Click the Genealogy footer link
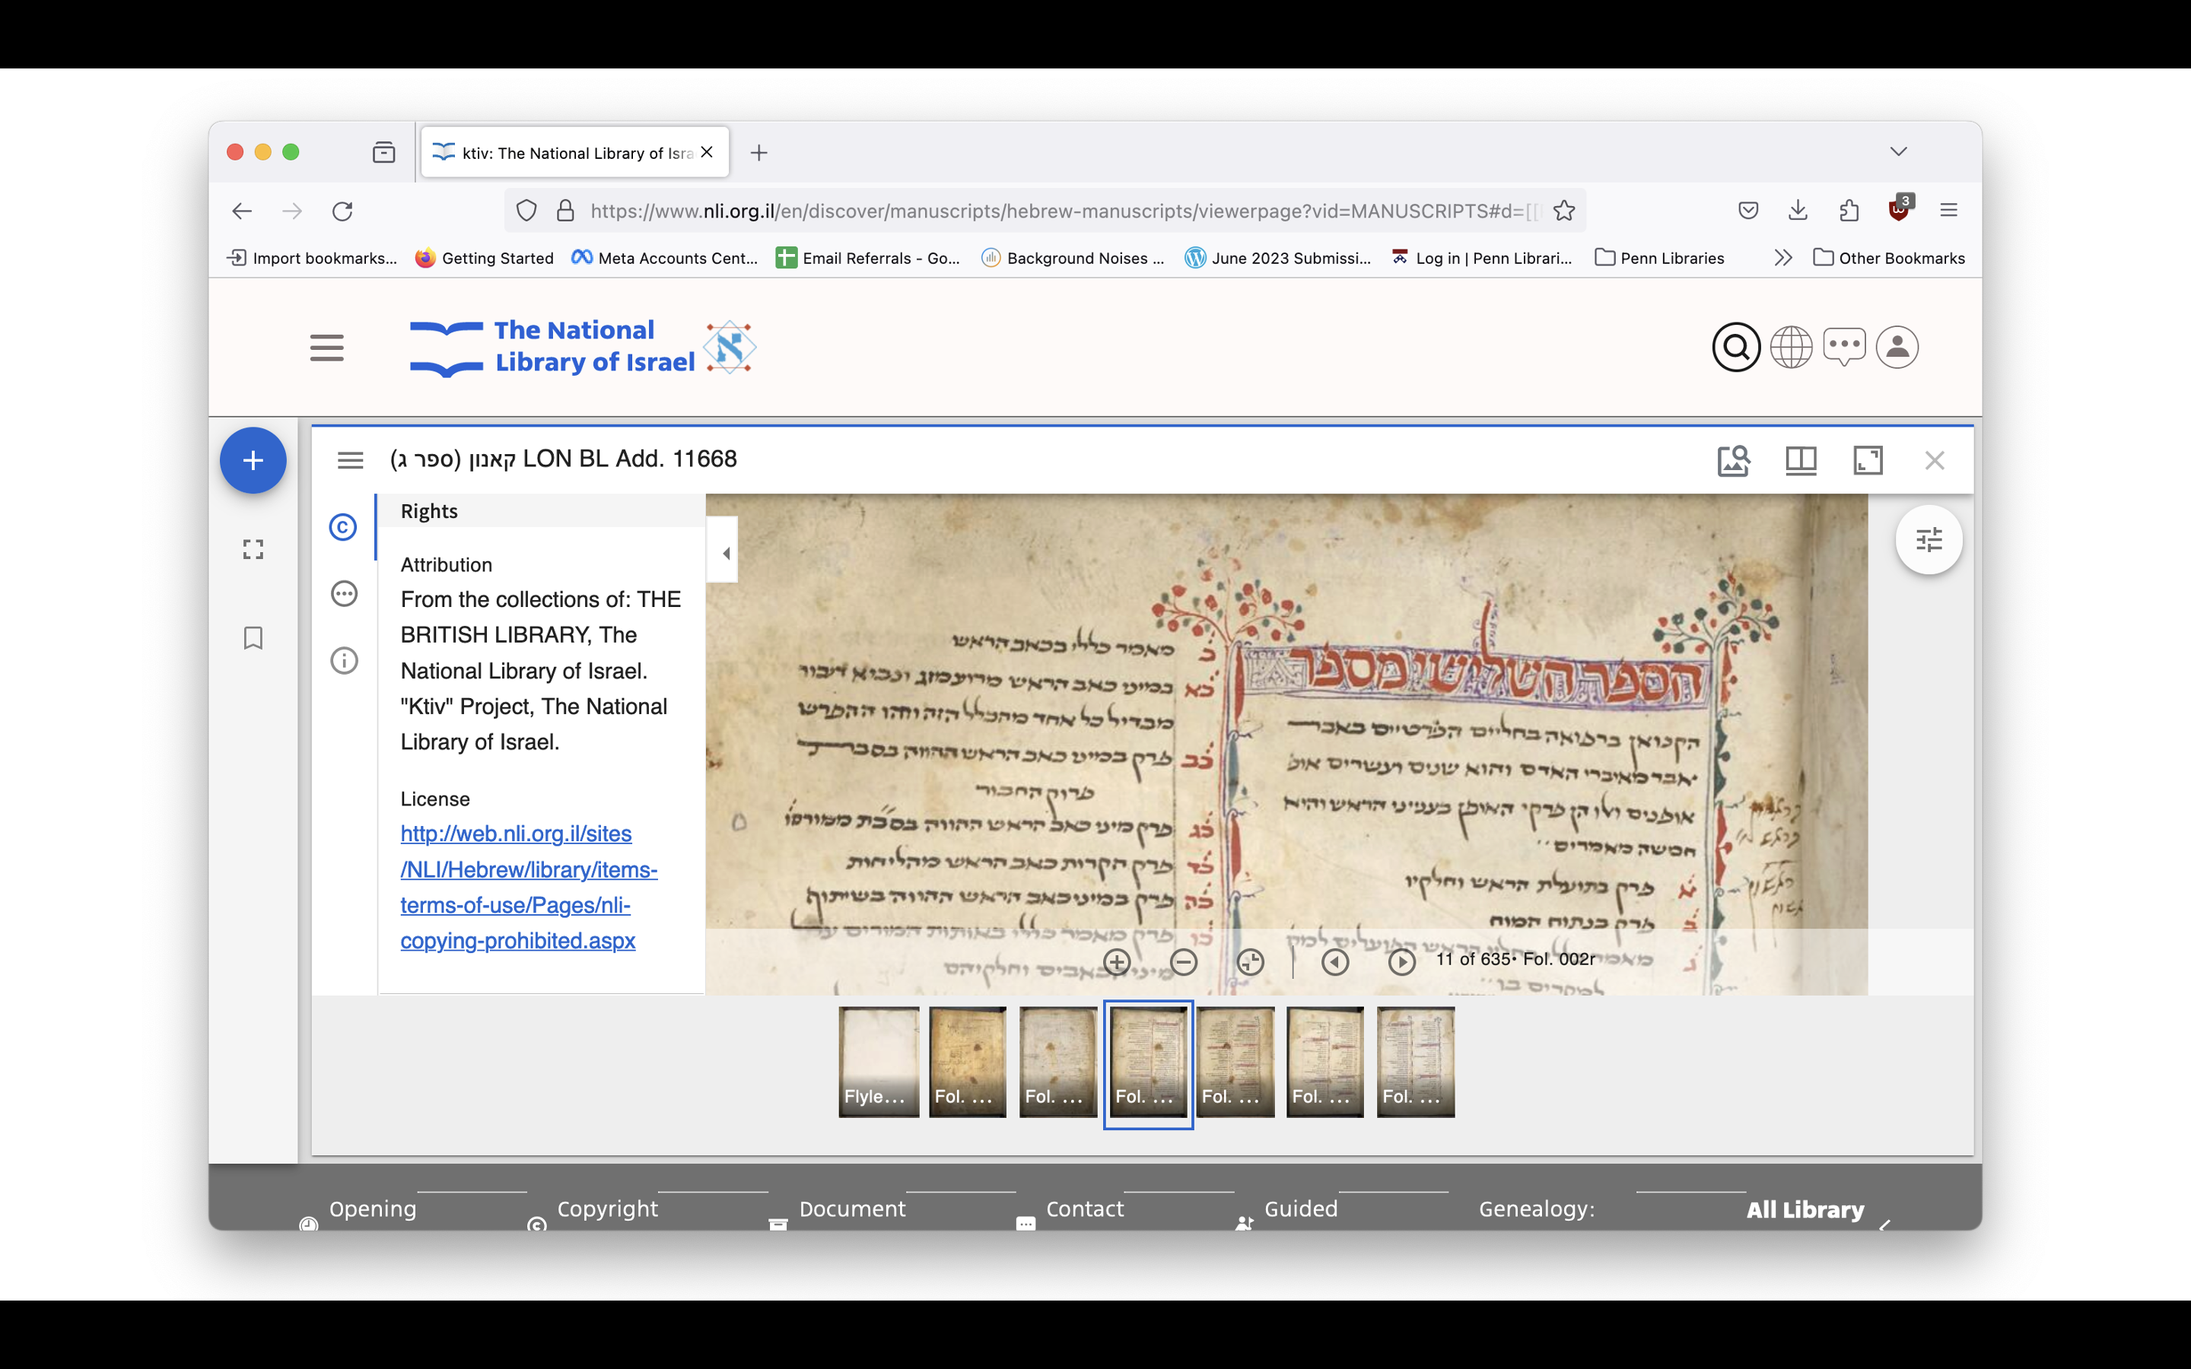The height and width of the screenshot is (1369, 2191). tap(1537, 1209)
